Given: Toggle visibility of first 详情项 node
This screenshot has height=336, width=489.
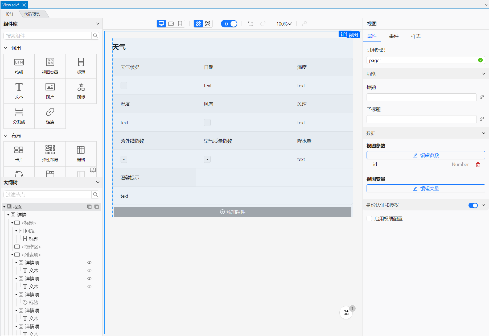Looking at the screenshot, I should click(x=89, y=263).
